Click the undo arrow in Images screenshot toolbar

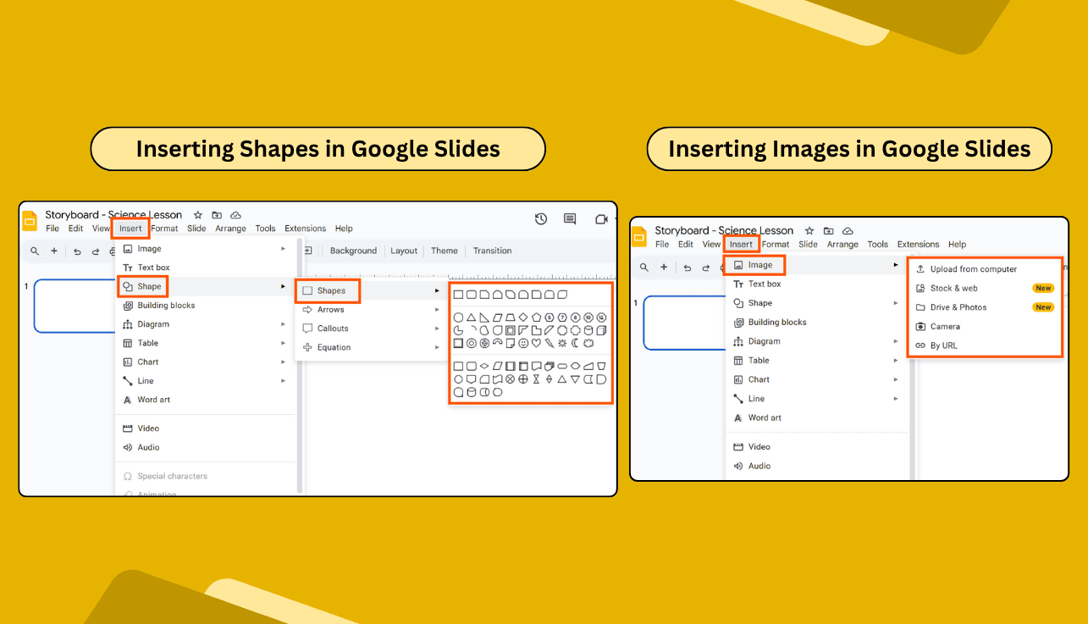coord(687,268)
